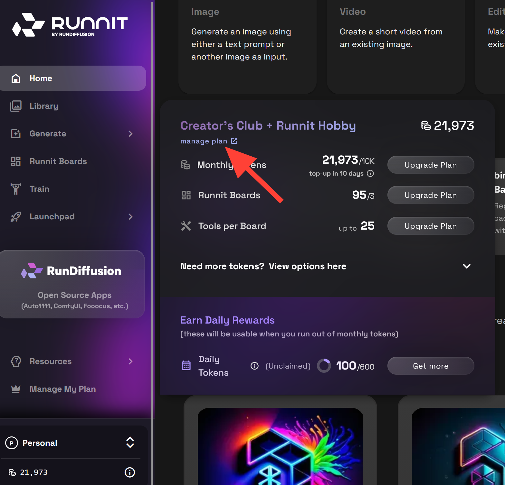The height and width of the screenshot is (485, 505).
Task: Expand Need more tokens options chevron
Action: point(466,266)
